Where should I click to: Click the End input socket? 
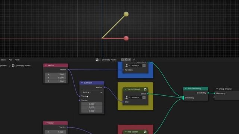[x=123, y=102]
